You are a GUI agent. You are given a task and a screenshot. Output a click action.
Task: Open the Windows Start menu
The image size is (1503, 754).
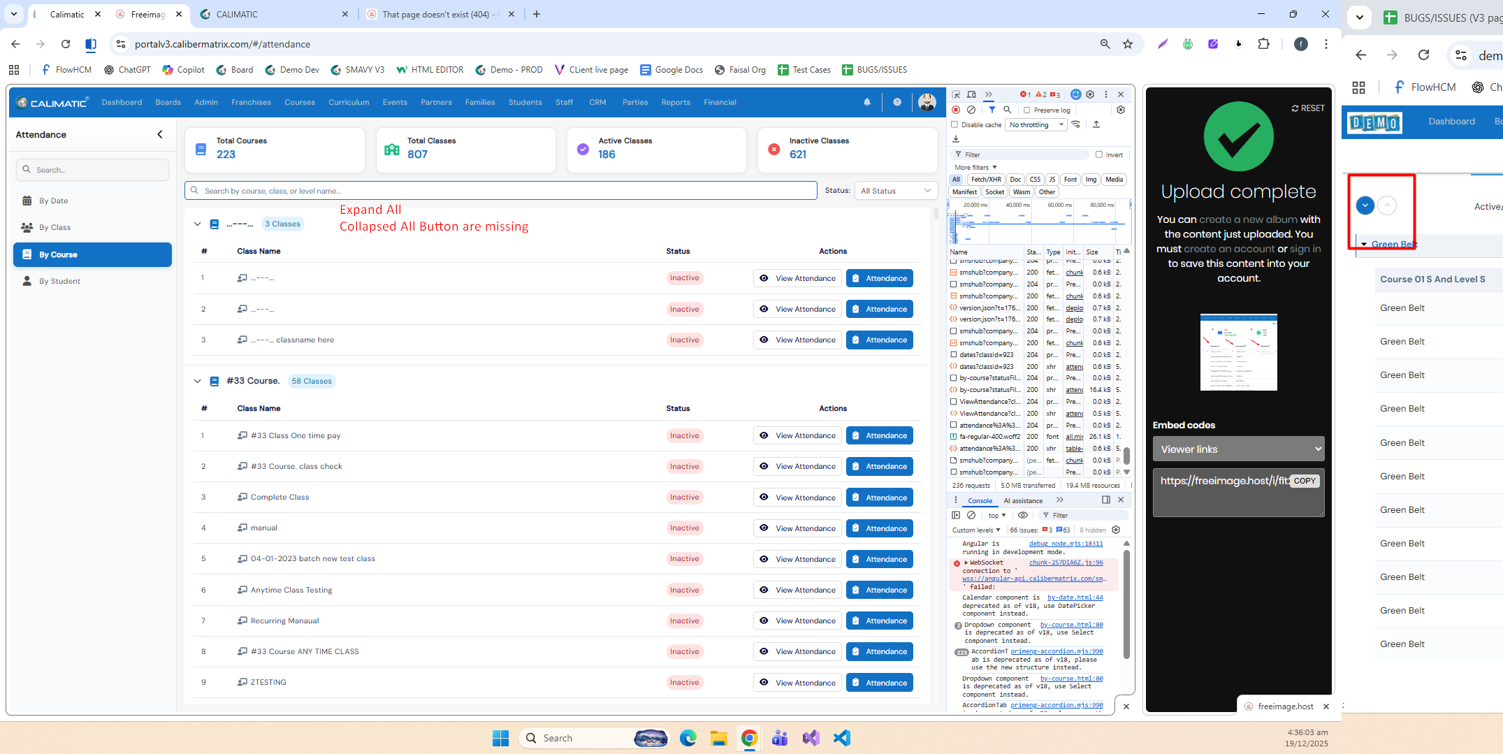(500, 738)
